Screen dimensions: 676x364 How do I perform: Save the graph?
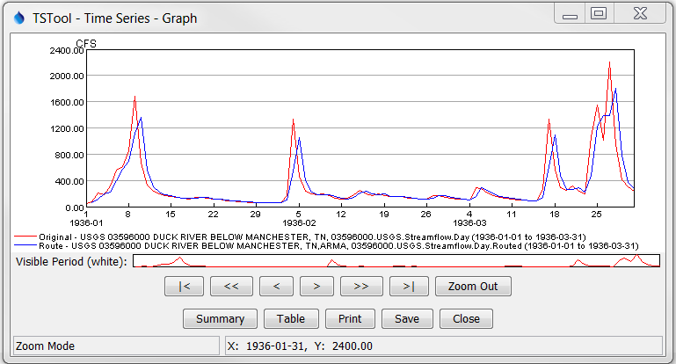pos(407,318)
